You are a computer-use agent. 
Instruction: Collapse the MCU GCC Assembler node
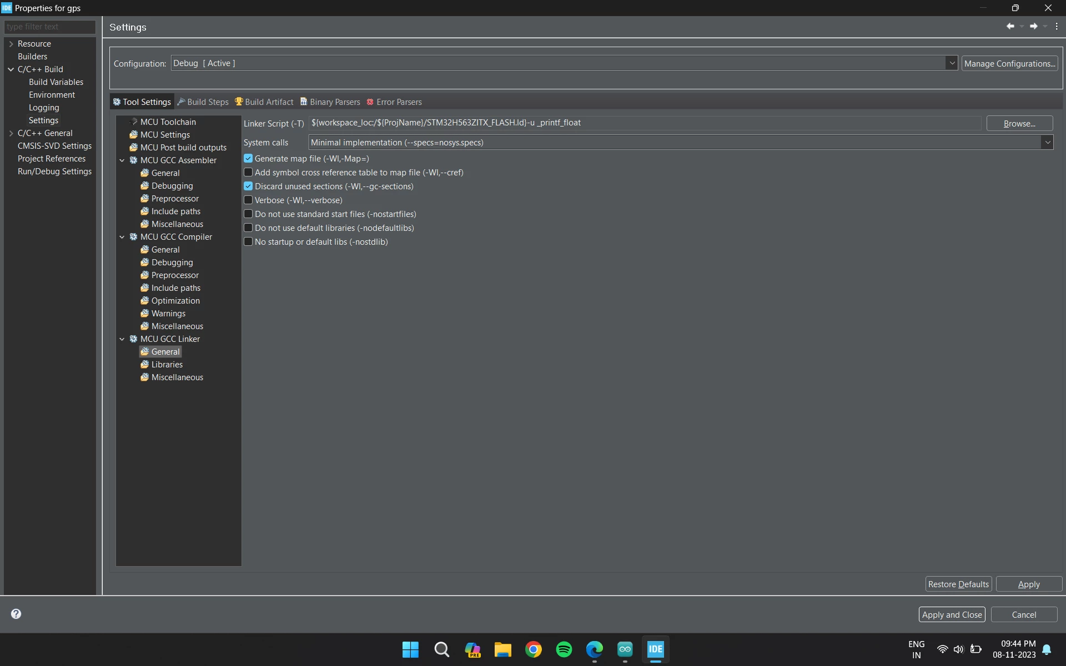(122, 160)
